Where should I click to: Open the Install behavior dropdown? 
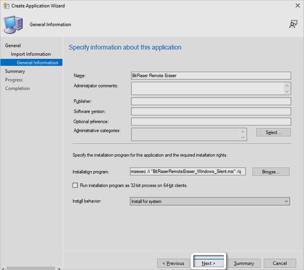tap(210, 201)
